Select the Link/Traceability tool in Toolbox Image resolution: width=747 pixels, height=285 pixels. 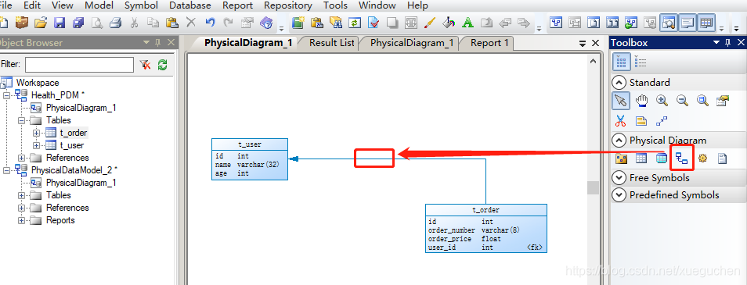(662, 121)
